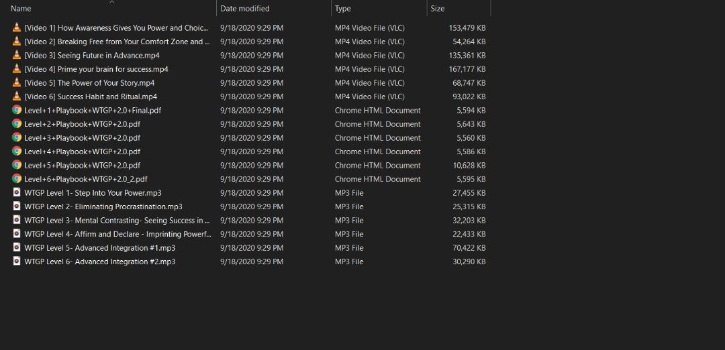The image size is (725, 350).
Task: Toggle sort arrow above Name column
Action: point(112,2)
